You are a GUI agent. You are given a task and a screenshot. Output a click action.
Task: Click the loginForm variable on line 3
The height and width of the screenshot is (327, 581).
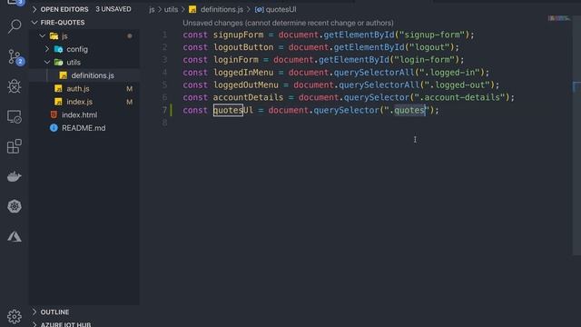click(235, 60)
